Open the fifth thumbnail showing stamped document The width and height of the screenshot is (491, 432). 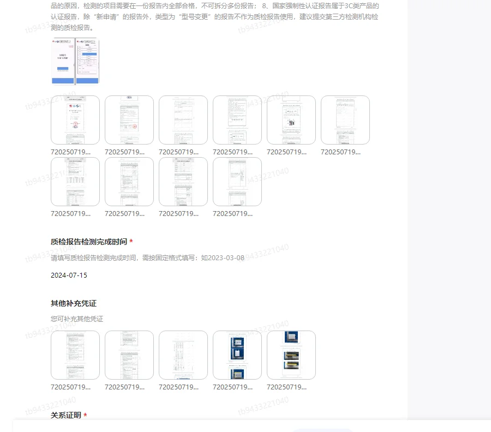point(291,119)
